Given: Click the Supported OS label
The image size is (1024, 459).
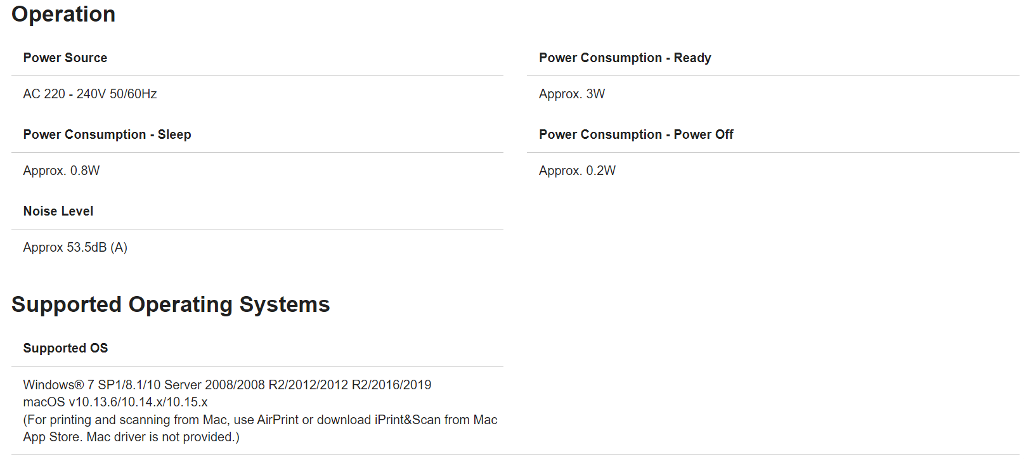Looking at the screenshot, I should coord(65,348).
